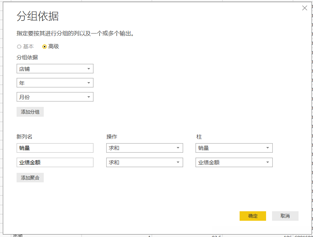
Task: Select the 高级 radio button
Action: (x=44, y=46)
